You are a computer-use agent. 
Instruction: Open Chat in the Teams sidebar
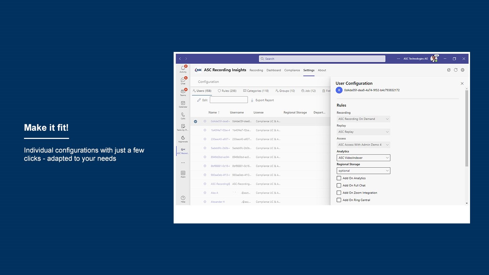coord(183,81)
